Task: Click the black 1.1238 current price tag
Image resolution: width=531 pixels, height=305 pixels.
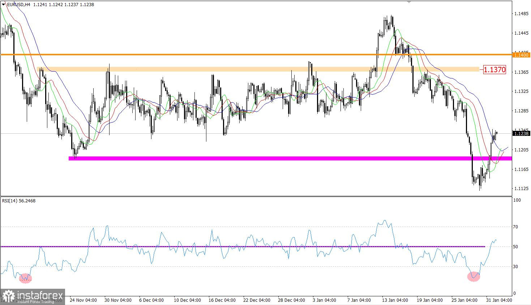Action: 521,133
